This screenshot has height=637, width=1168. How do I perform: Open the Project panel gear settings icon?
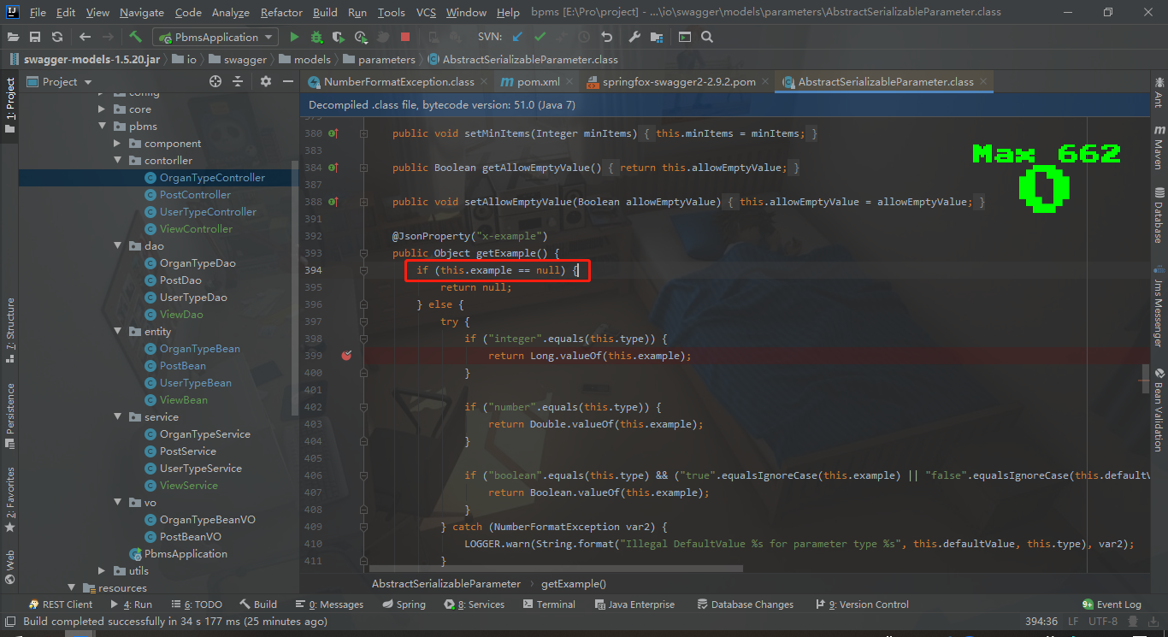click(266, 81)
